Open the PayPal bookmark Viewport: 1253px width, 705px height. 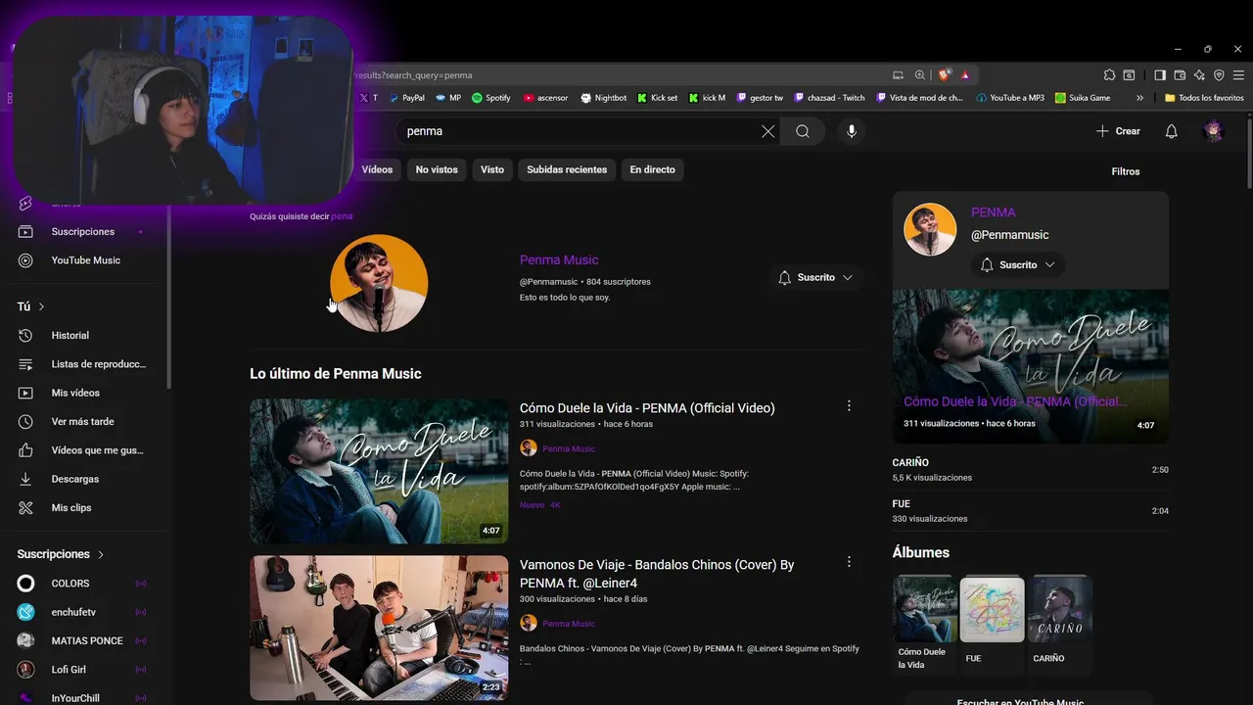406,98
